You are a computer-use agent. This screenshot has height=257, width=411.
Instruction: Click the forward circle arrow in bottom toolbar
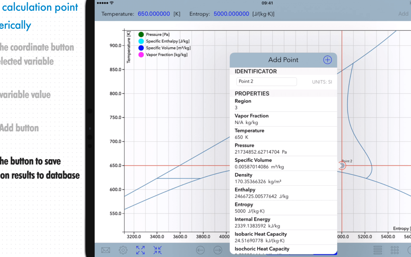tap(218, 250)
